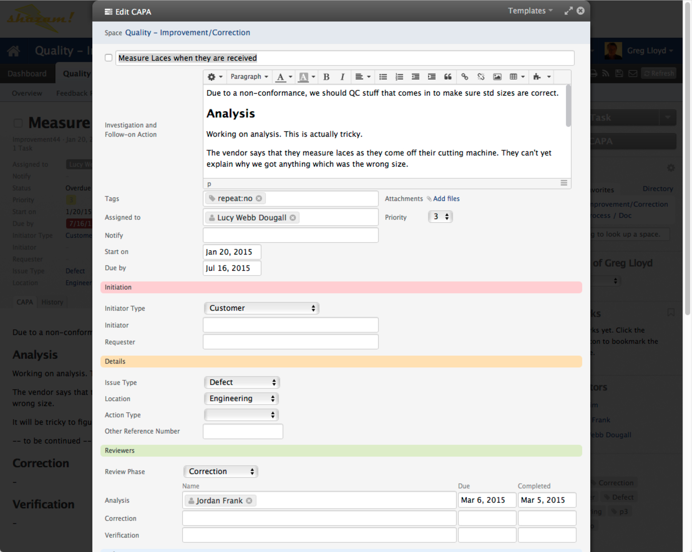Insert a numbered list
Viewport: 692px width, 552px height.
399,77
